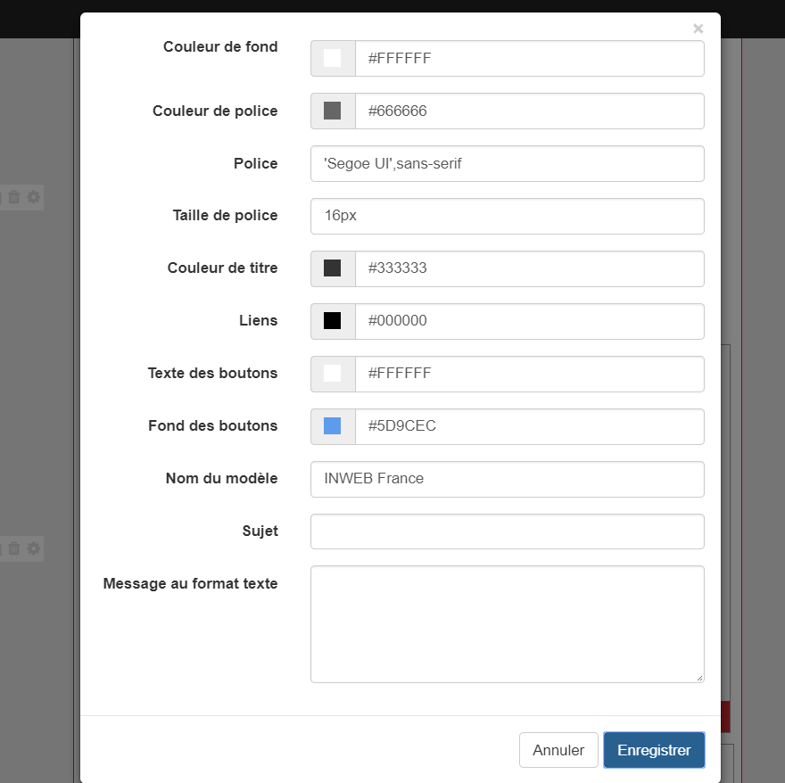The height and width of the screenshot is (783, 785).
Task: Open the Couleur de titre dark swatch
Action: 333,268
